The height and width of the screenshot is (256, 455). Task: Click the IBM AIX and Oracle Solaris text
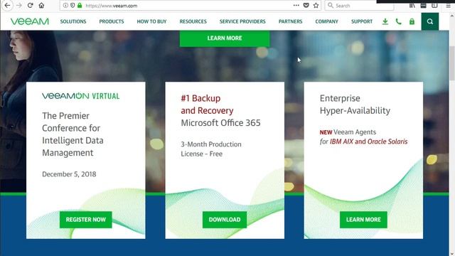(x=368, y=142)
